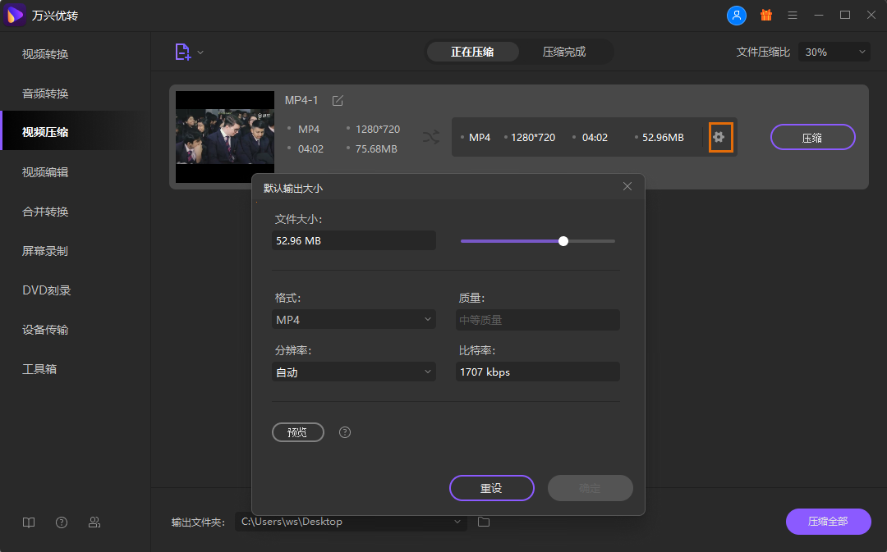
Task: Close the default output size dialog
Action: pyautogui.click(x=627, y=187)
